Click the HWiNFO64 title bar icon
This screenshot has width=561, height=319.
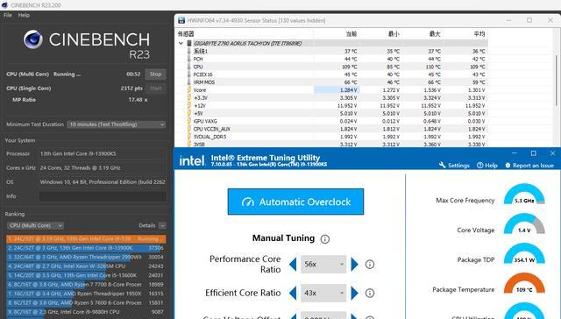pos(181,20)
